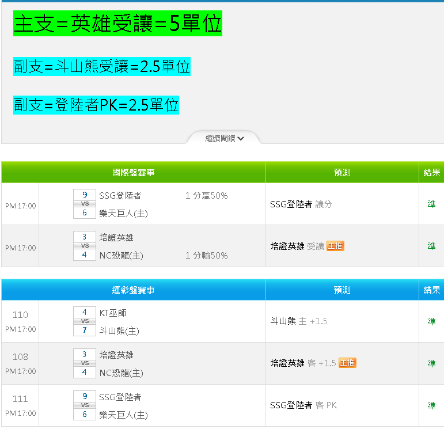Screen dimensions: 444x429
Task: Click the 主推 badge in the 運彩盤賽事 table
Action: click(347, 363)
